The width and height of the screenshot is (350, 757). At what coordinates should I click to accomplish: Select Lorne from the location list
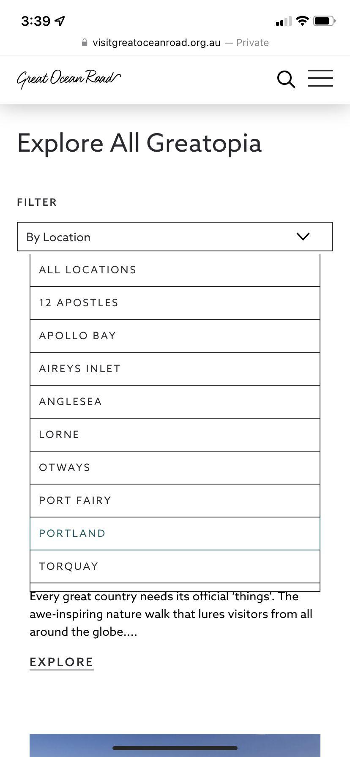175,435
